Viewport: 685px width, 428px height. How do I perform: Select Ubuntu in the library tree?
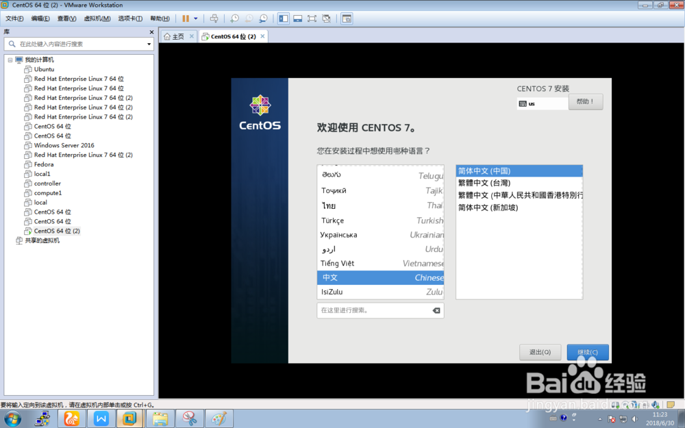pos(44,69)
